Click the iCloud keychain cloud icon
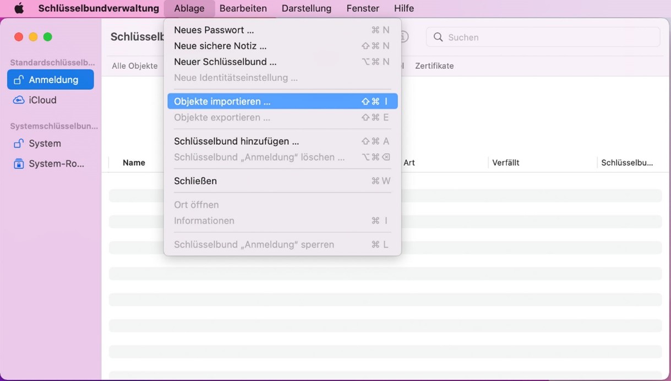The image size is (671, 381). pyautogui.click(x=19, y=100)
